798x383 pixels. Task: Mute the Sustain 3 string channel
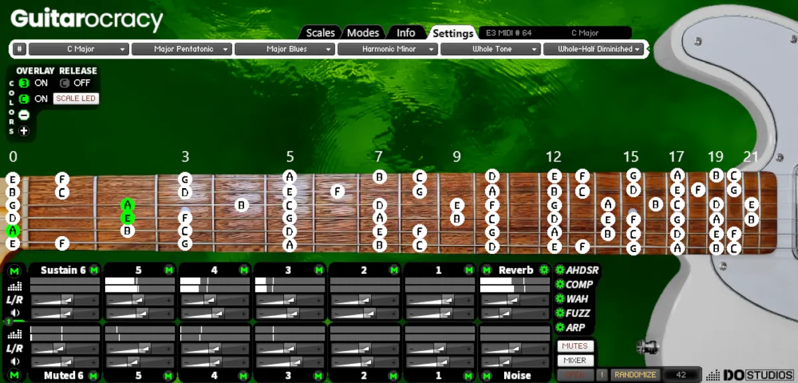click(x=319, y=270)
